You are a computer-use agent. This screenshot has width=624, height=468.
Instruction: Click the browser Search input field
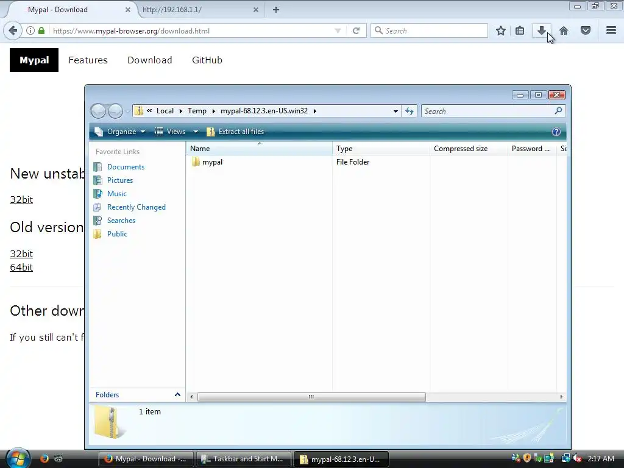coord(429,30)
